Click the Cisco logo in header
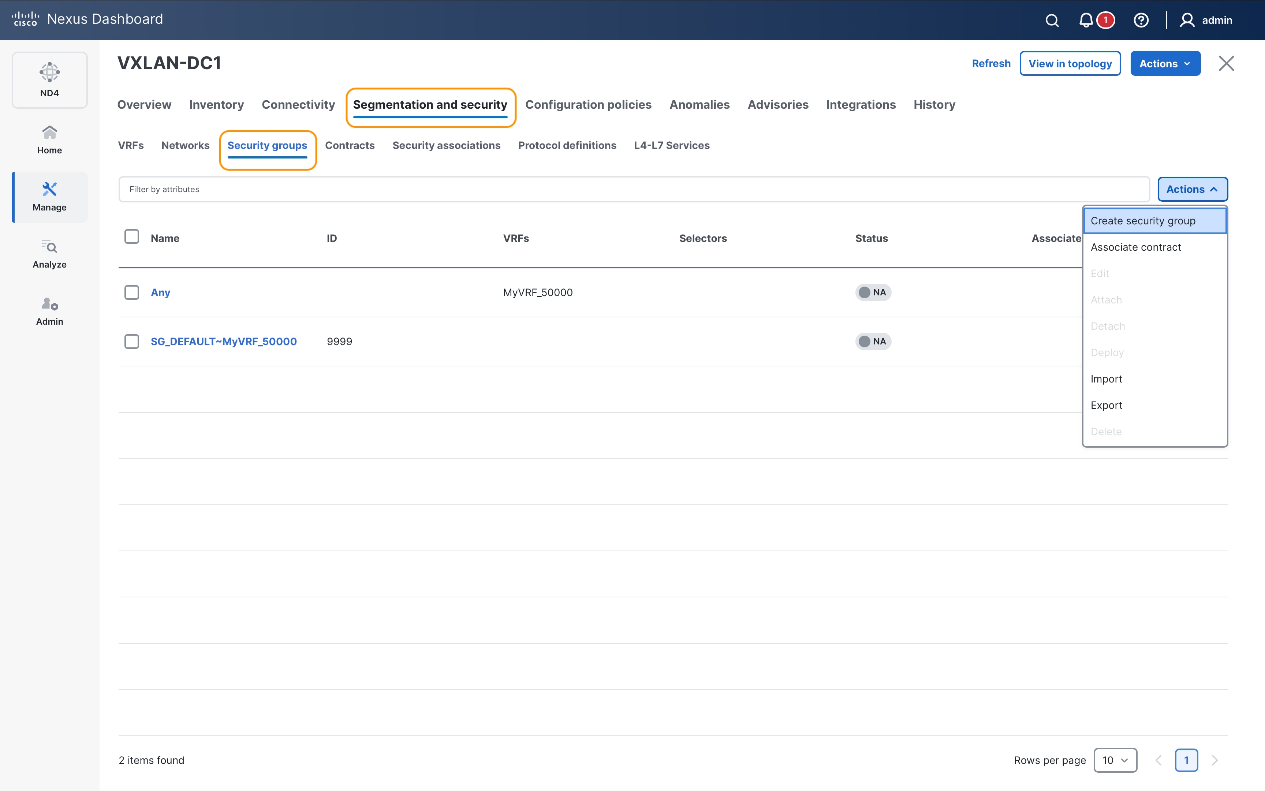Viewport: 1265px width, 791px height. click(25, 19)
